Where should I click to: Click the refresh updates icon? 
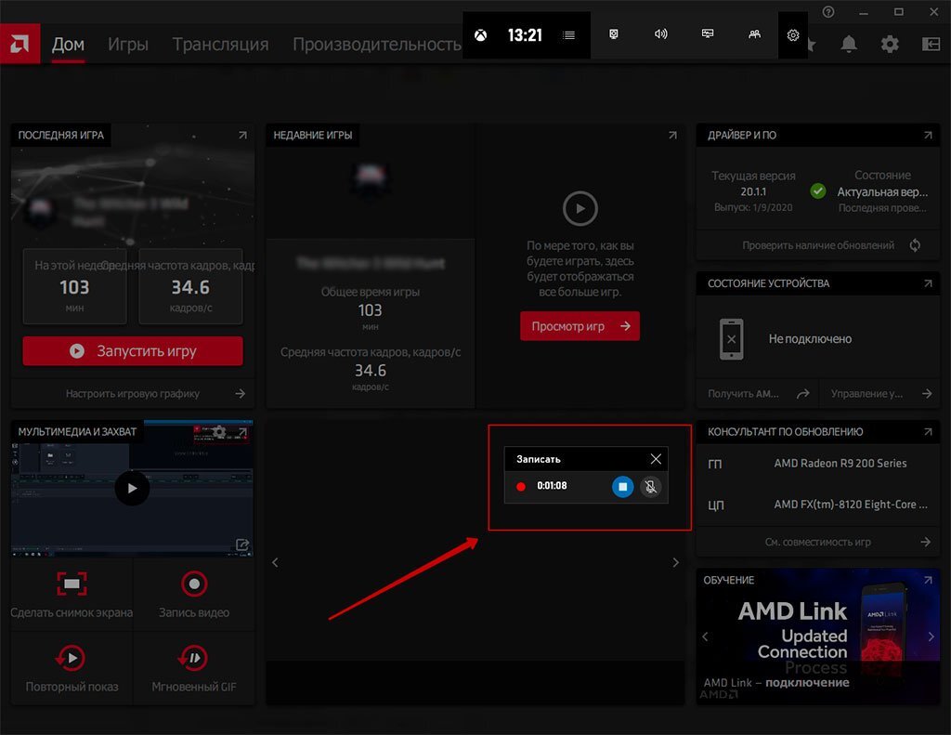click(915, 245)
